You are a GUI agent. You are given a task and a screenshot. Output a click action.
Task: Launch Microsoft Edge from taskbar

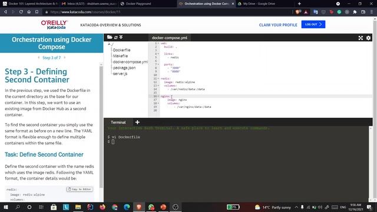pyautogui.click(x=127, y=207)
